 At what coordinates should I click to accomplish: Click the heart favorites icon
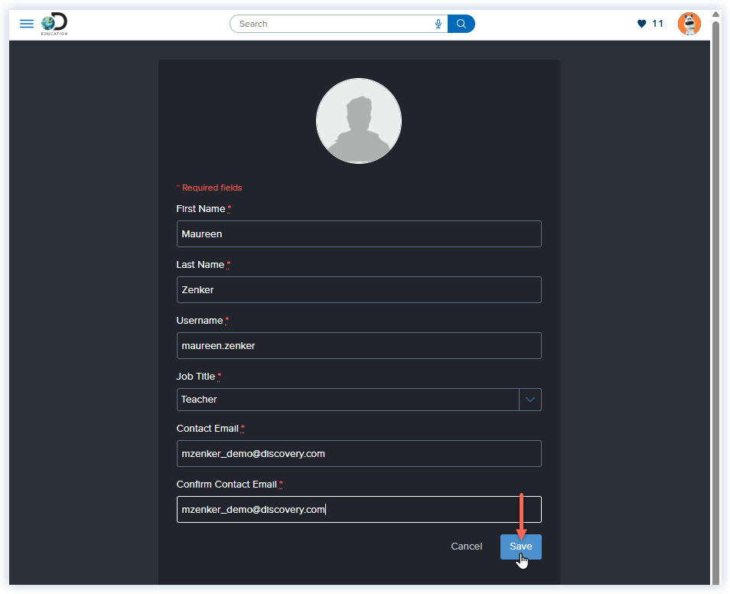[641, 24]
